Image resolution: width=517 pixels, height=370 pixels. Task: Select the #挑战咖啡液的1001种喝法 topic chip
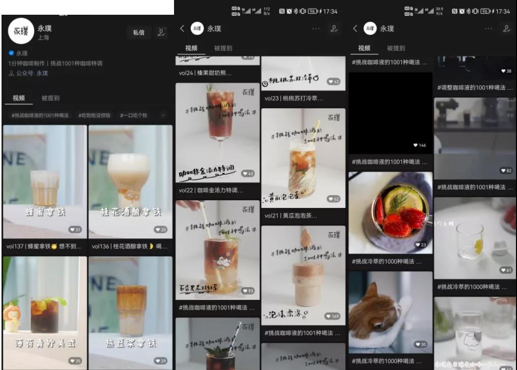(40, 115)
